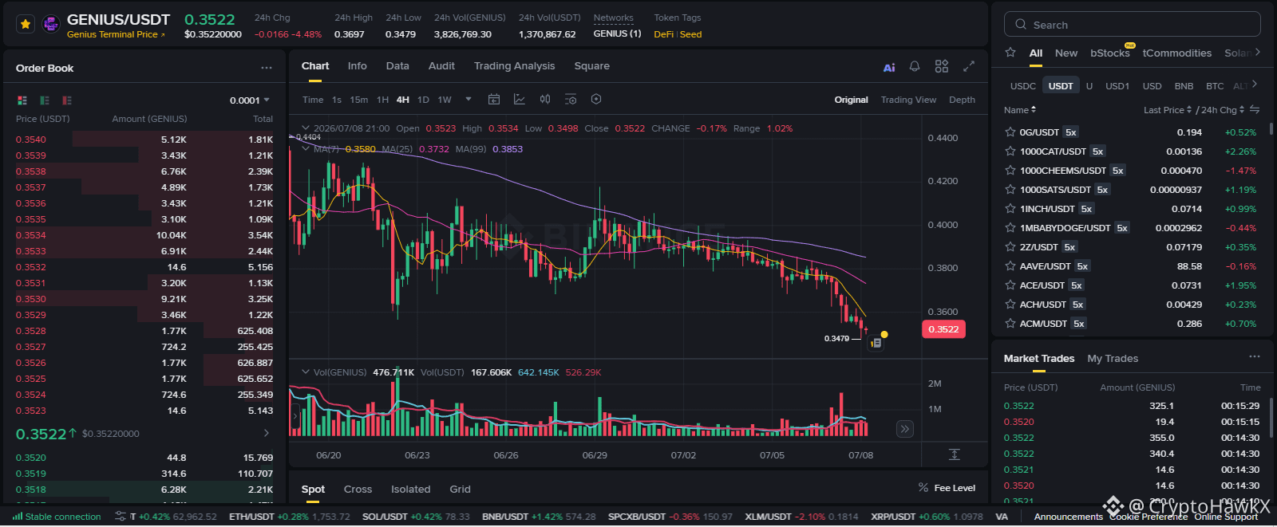Select the 1s time interval

click(x=337, y=100)
